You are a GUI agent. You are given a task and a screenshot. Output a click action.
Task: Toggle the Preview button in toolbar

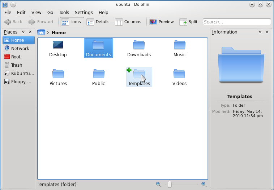[162, 22]
